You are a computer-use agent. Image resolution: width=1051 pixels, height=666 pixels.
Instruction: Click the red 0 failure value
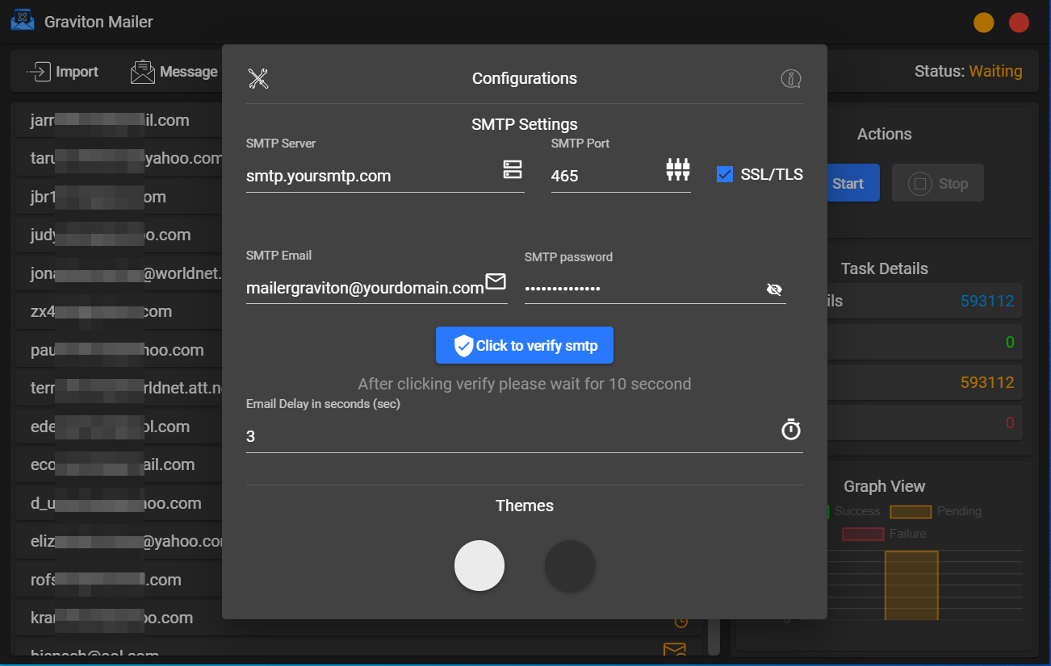click(x=1009, y=422)
